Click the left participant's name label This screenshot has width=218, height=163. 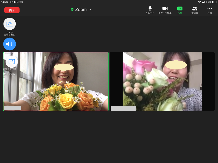[x=12, y=108]
